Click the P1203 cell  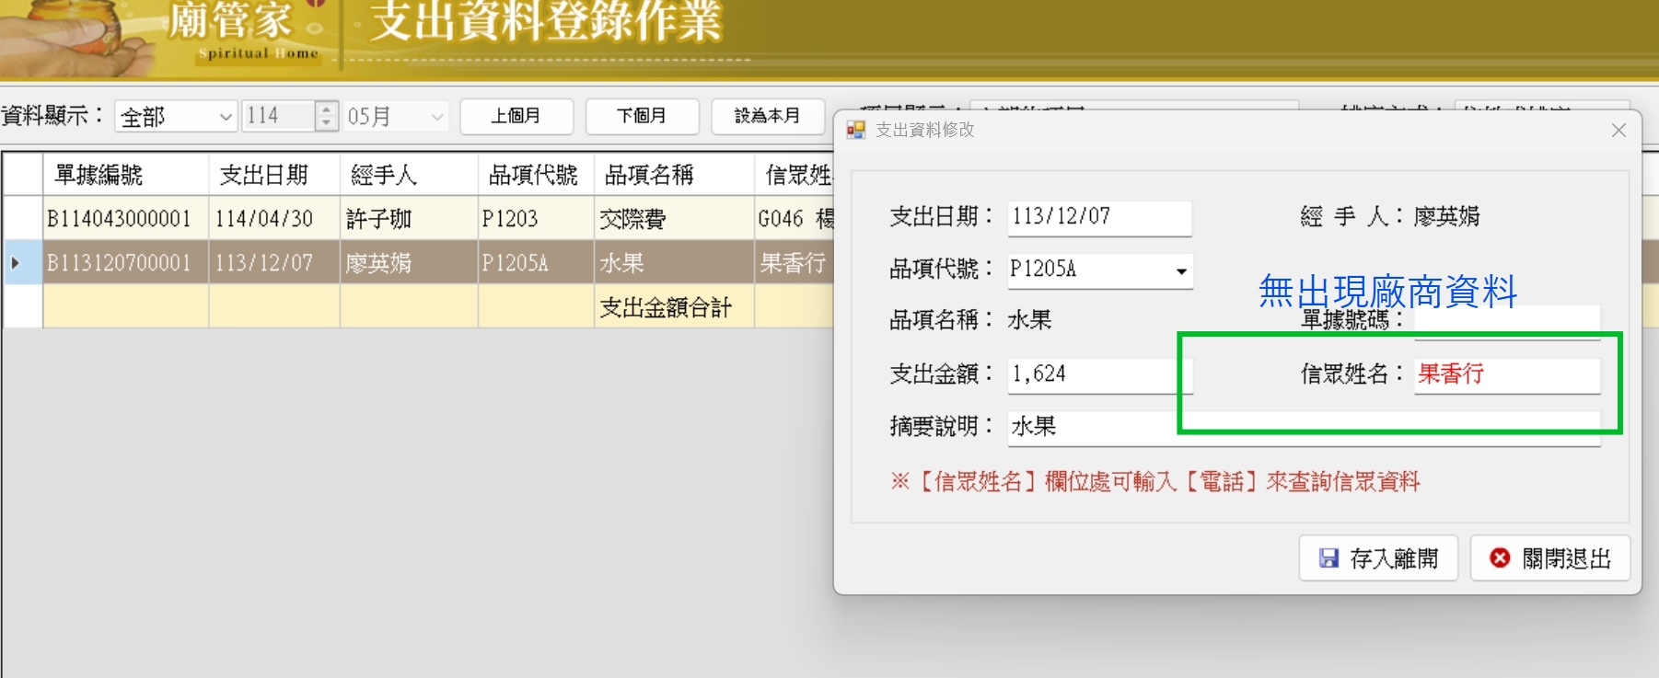536,219
